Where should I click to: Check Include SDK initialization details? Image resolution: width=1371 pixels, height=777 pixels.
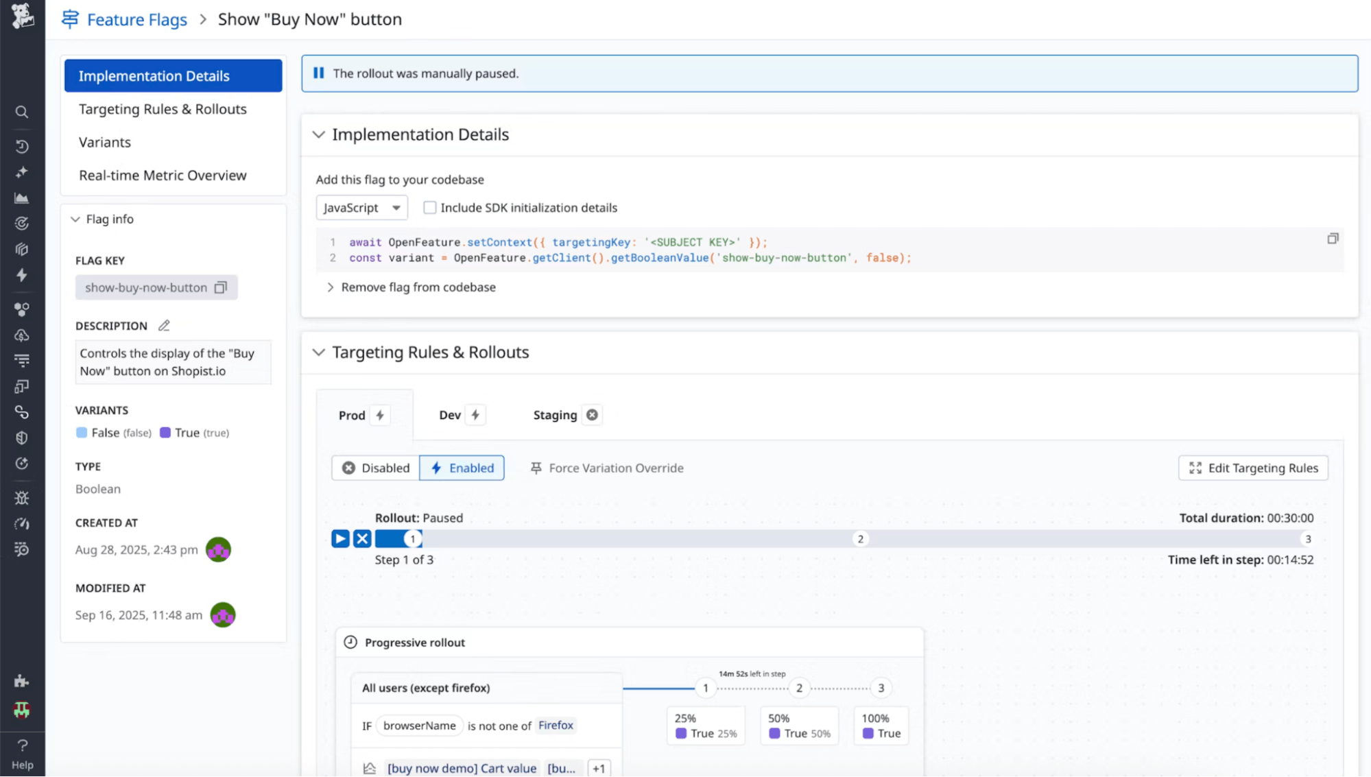[x=429, y=207]
